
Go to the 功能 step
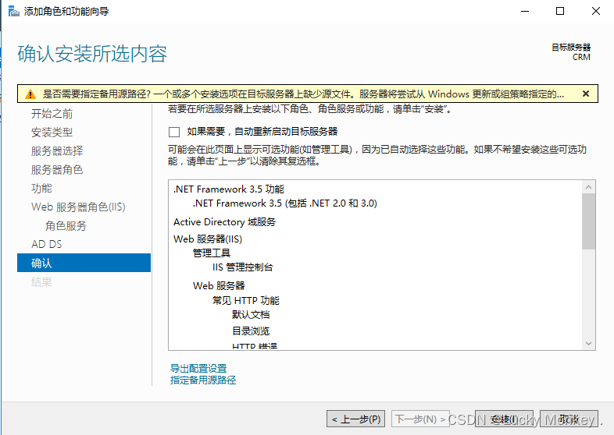click(41, 189)
